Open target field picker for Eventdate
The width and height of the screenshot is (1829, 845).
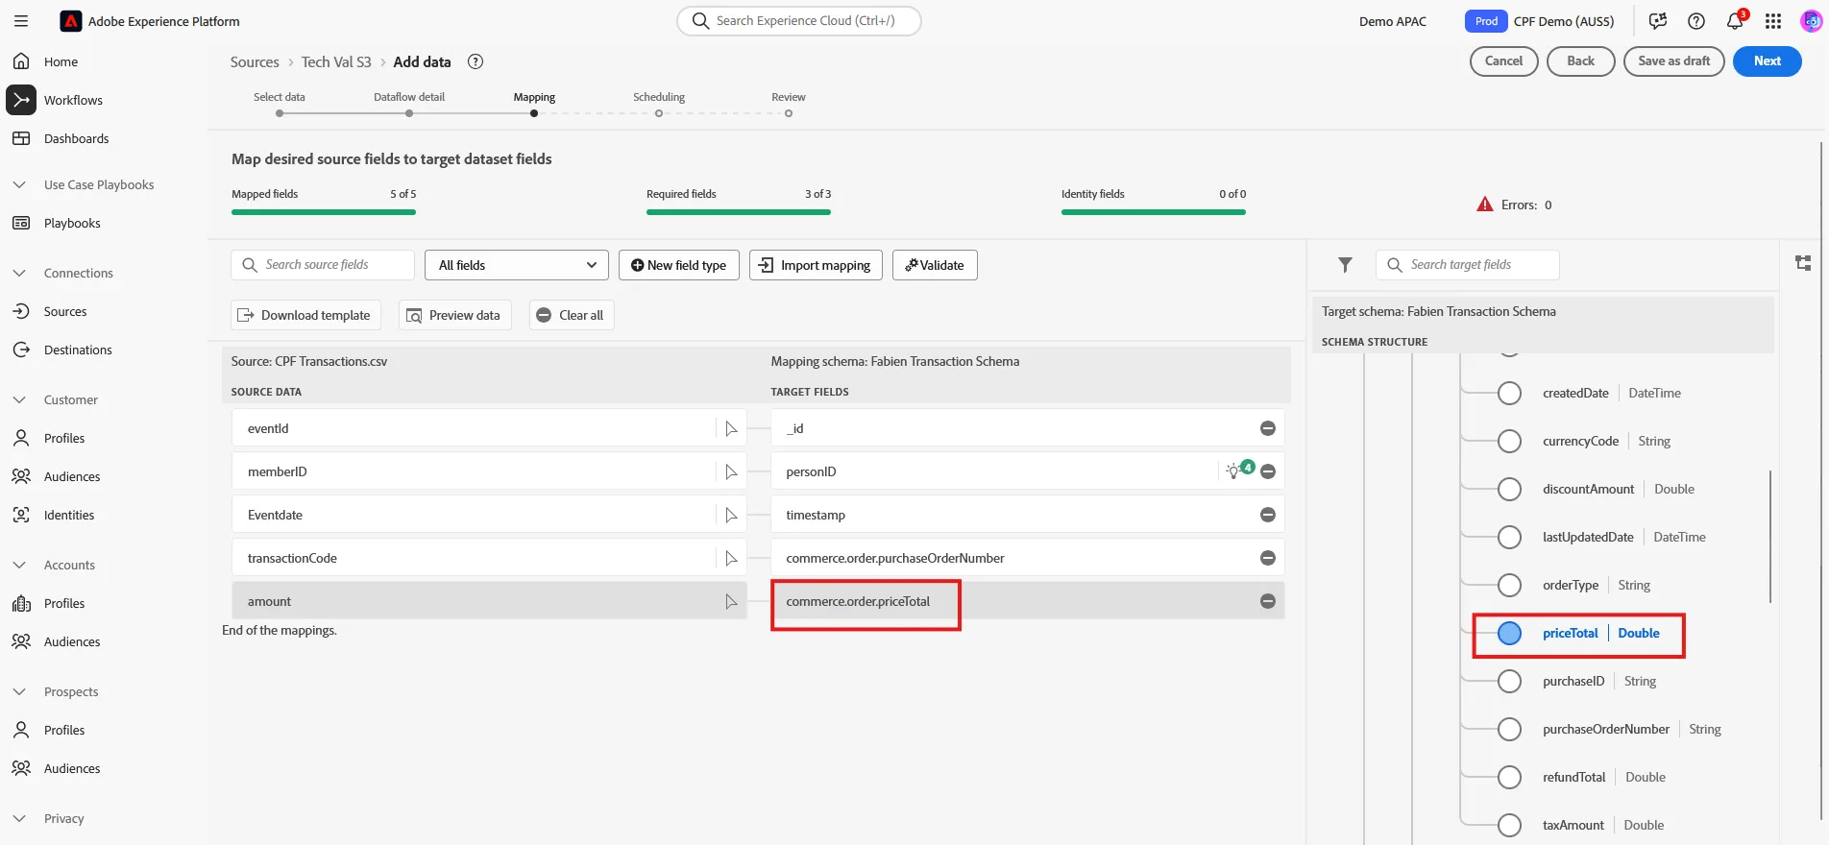[x=731, y=515]
